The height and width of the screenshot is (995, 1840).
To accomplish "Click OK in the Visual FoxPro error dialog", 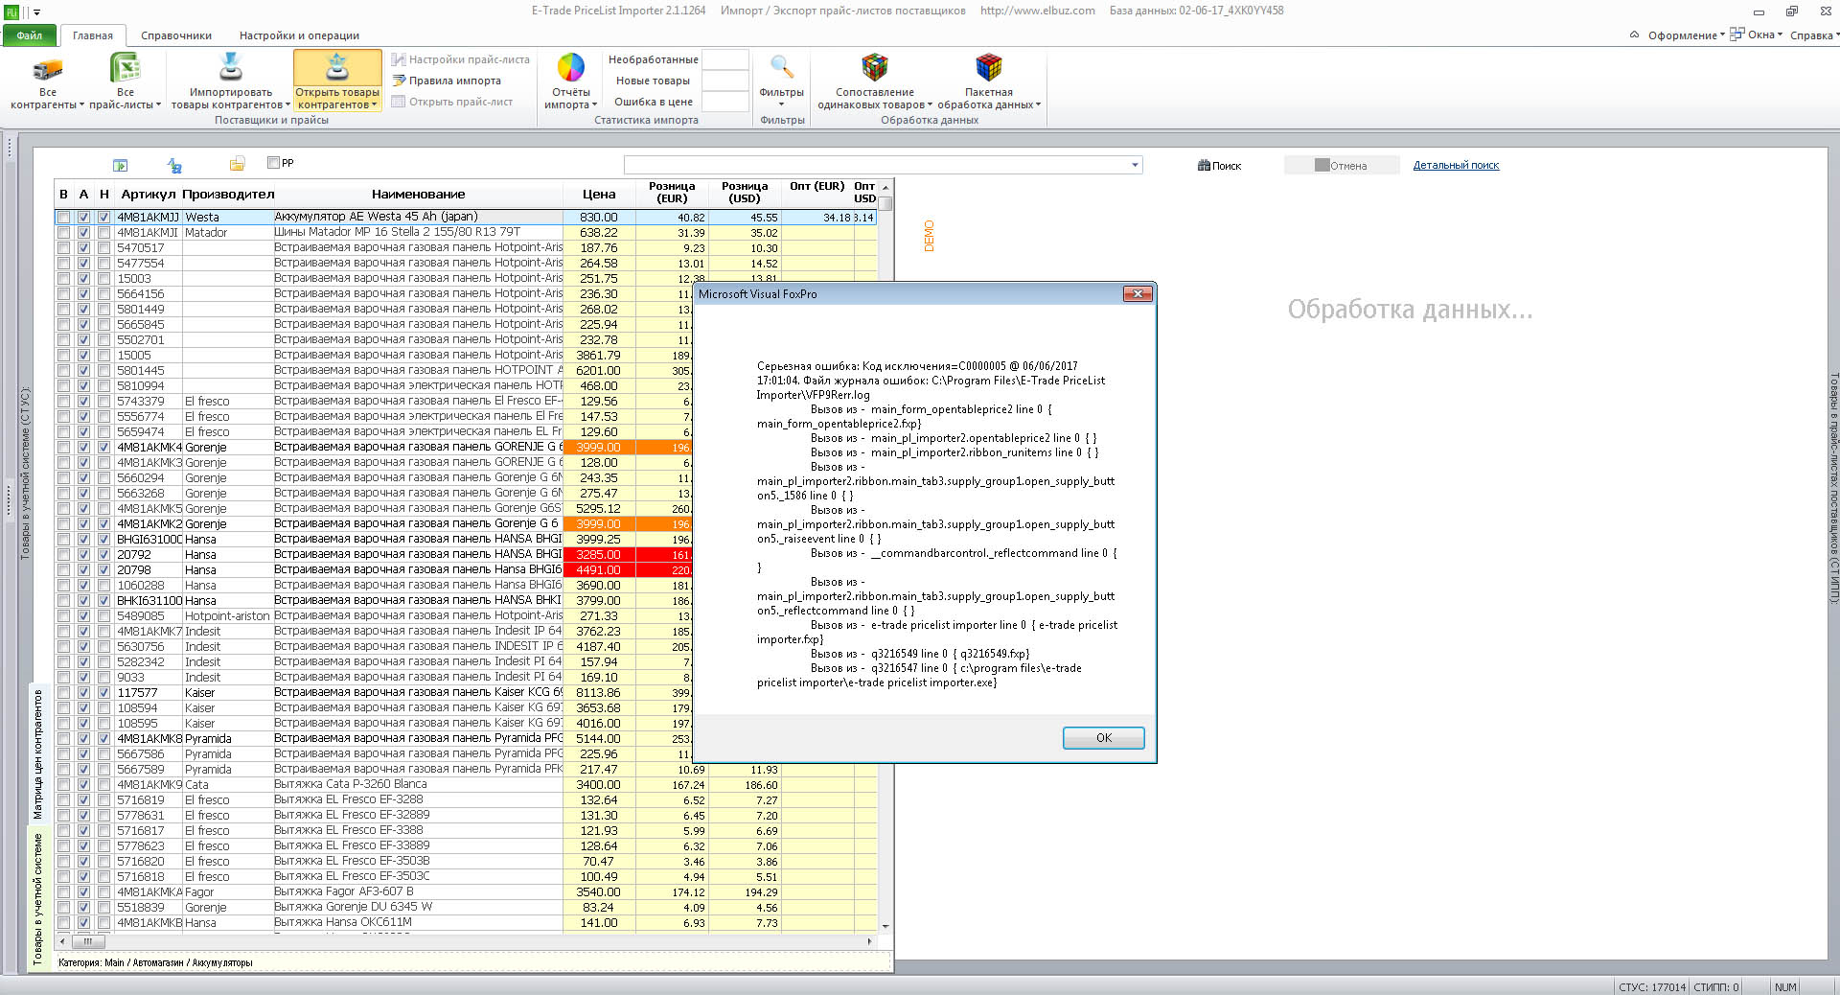I will [x=1103, y=737].
